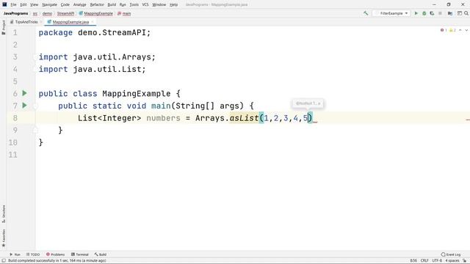Go to next highlighted error arrow
Screen dimensions: 470x264
point(466,30)
